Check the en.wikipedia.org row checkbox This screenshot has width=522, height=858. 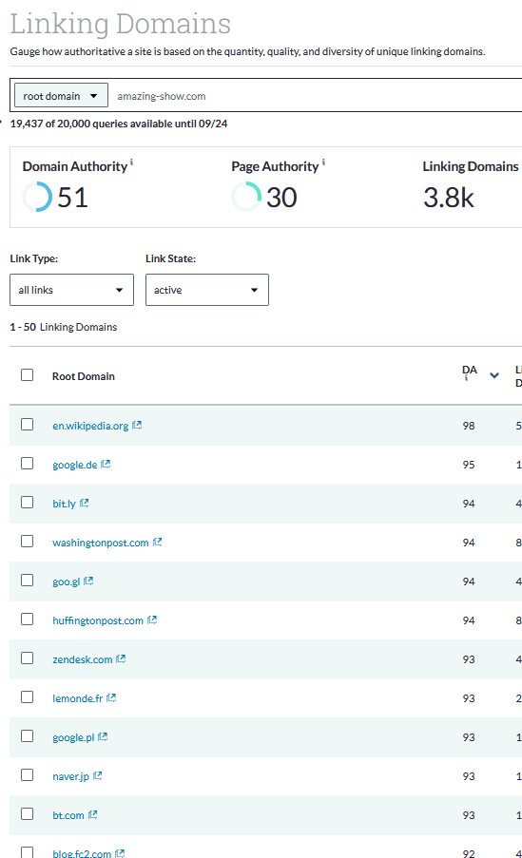click(27, 425)
